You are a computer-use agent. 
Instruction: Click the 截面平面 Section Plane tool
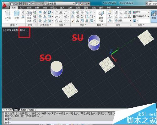tap(101, 16)
